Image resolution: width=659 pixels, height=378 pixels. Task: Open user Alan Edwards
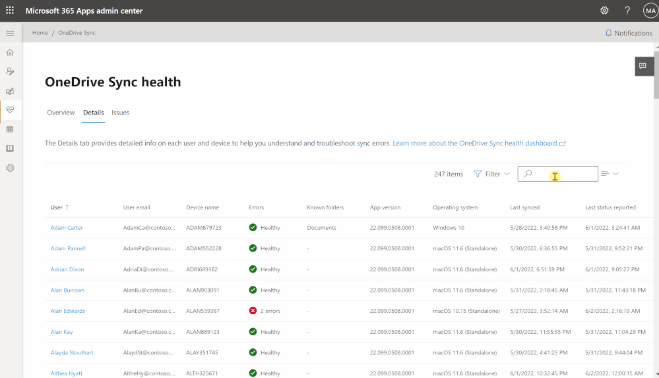(x=68, y=311)
